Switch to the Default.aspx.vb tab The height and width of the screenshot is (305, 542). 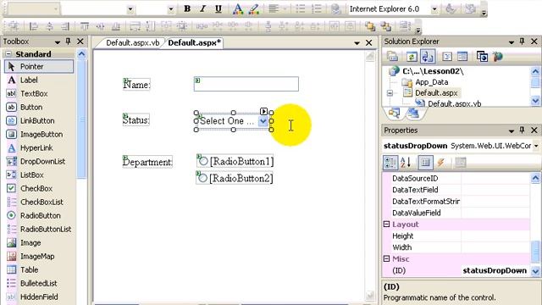point(132,43)
